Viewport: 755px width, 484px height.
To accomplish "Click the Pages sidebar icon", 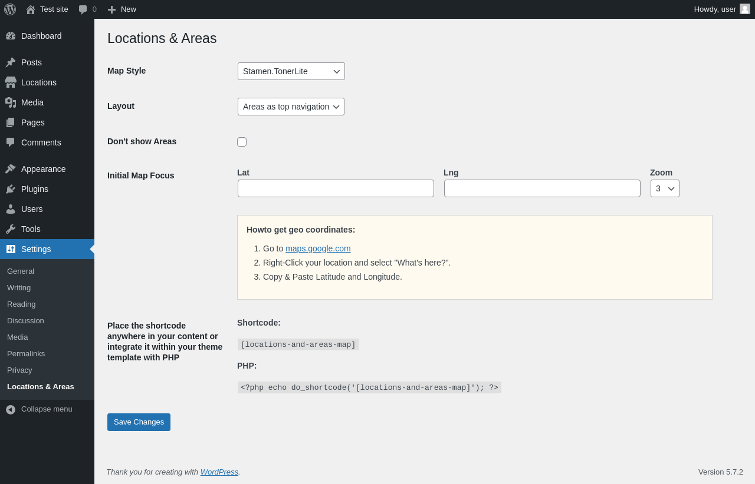I will pyautogui.click(x=11, y=122).
